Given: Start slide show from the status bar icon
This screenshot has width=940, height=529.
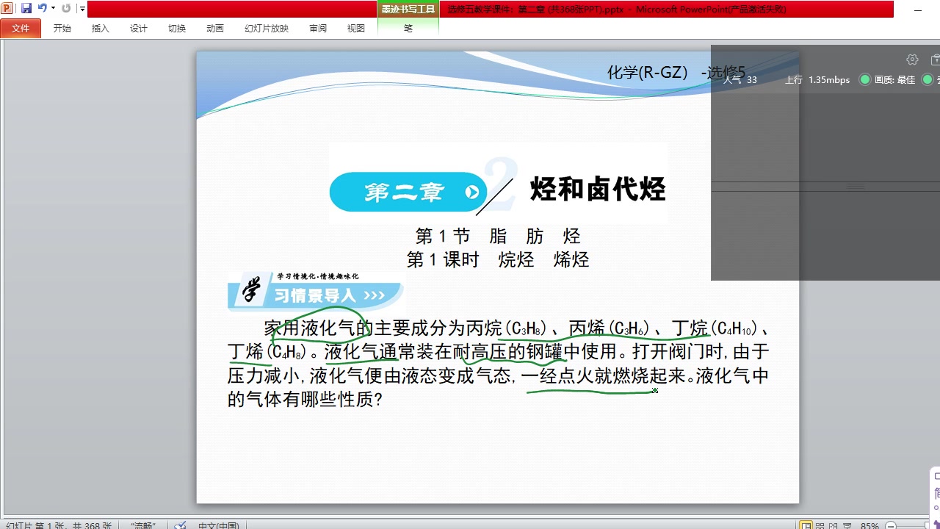Looking at the screenshot, I should pyautogui.click(x=849, y=523).
